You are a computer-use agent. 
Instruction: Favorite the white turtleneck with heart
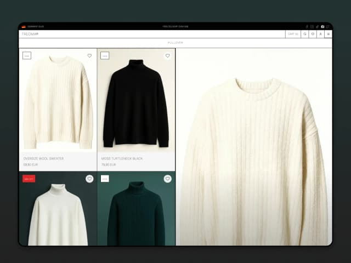tap(89, 179)
